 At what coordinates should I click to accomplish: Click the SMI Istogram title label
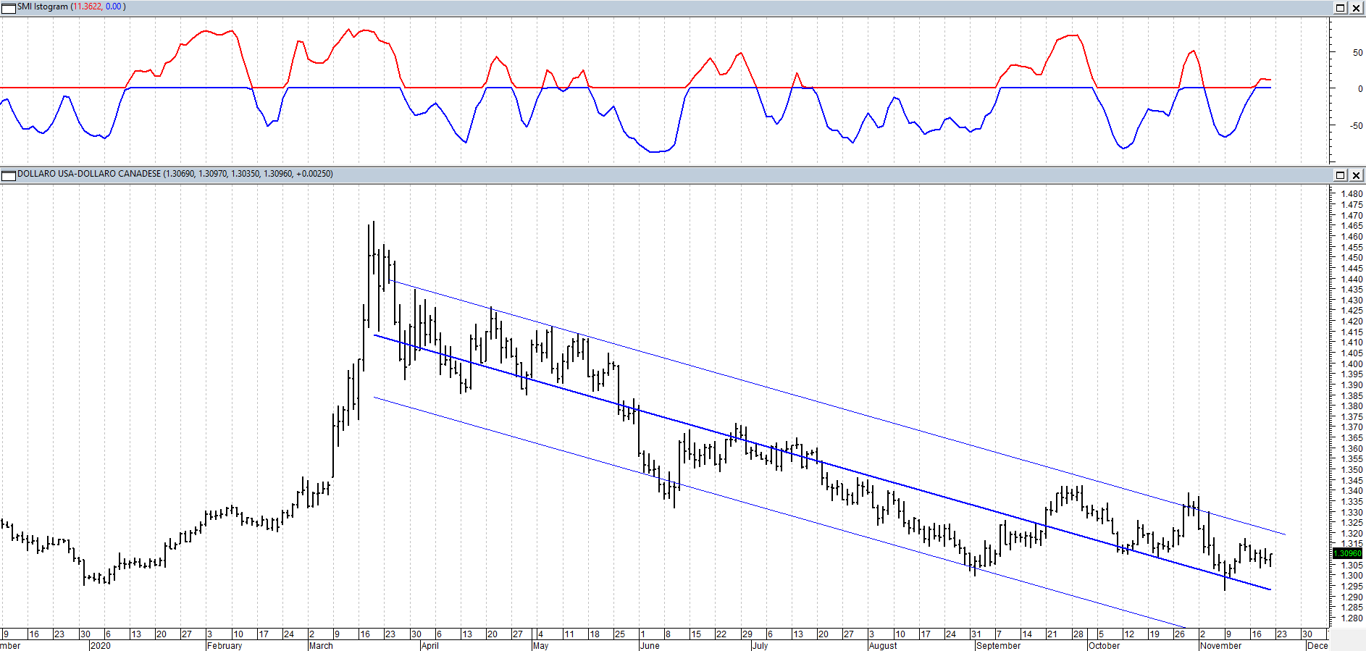pos(42,7)
